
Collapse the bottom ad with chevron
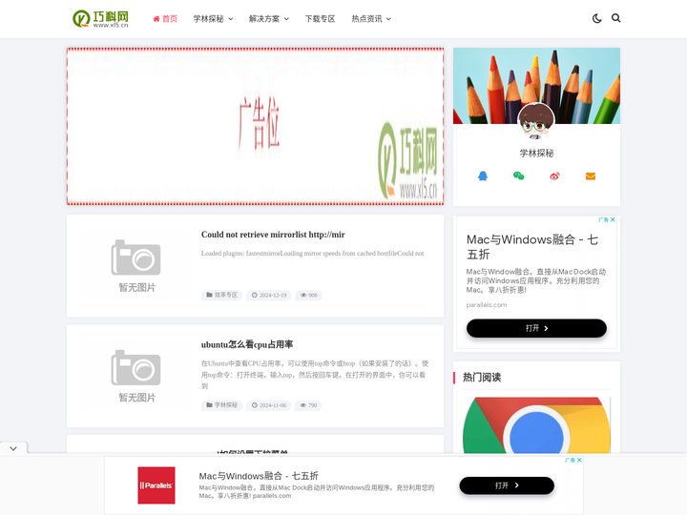[x=13, y=448]
